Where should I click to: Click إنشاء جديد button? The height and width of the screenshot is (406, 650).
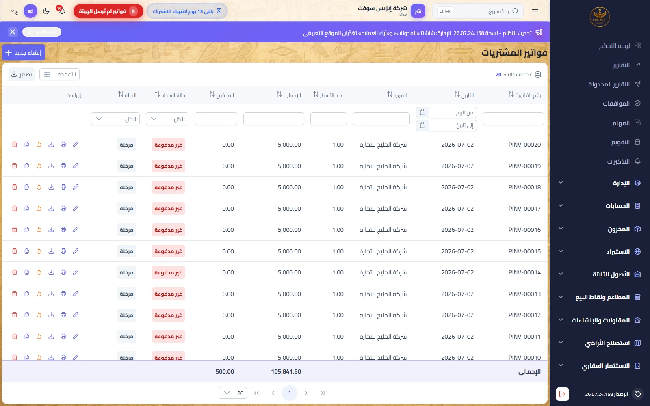click(x=24, y=53)
